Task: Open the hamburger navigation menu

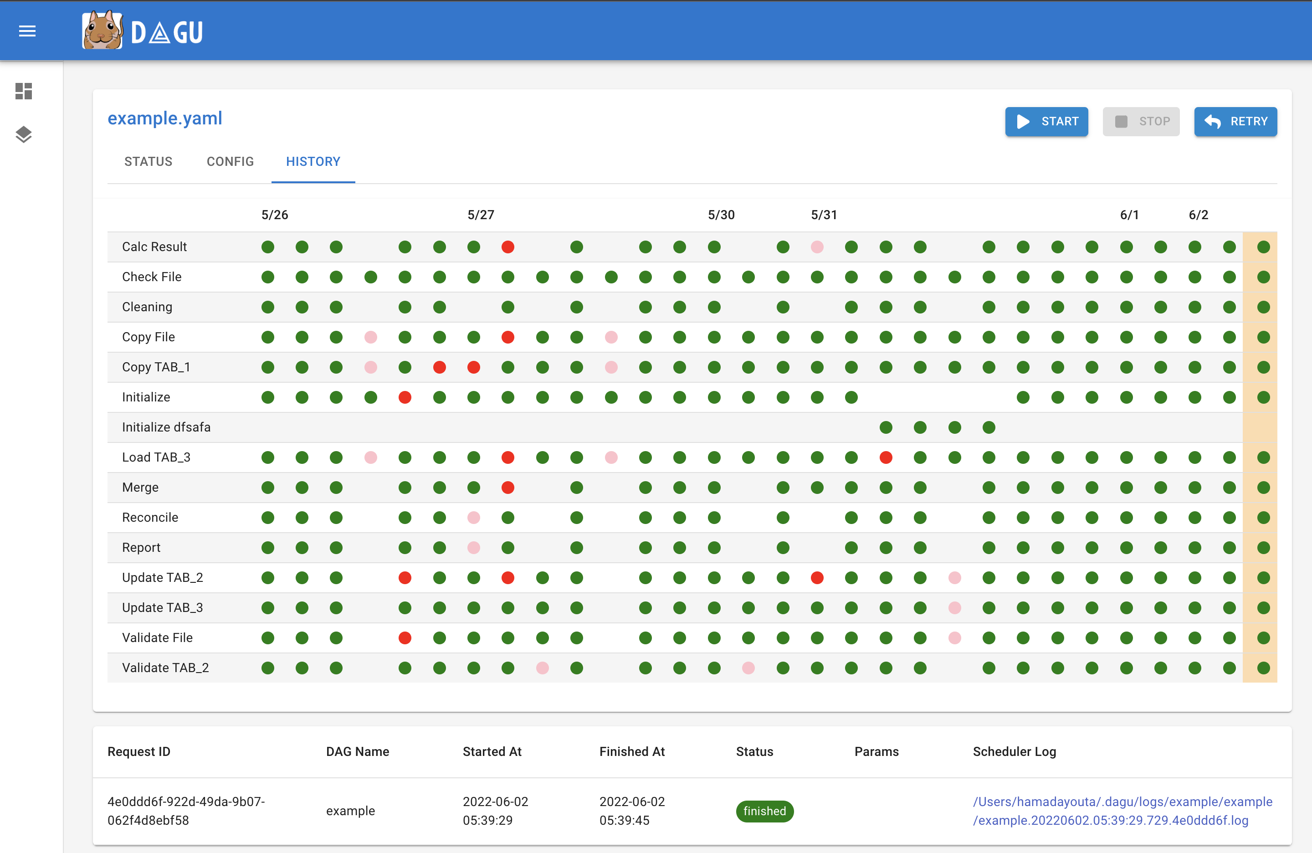Action: click(27, 31)
